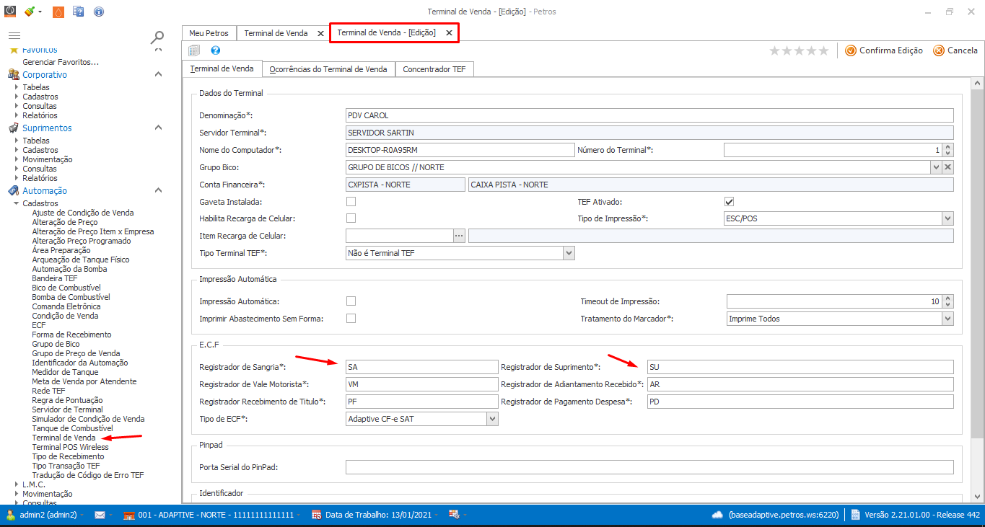The image size is (985, 527).
Task: Increase the Número do Terminal stepper
Action: click(948, 147)
